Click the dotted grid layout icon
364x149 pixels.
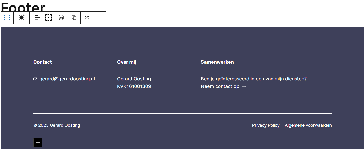[x=48, y=18]
